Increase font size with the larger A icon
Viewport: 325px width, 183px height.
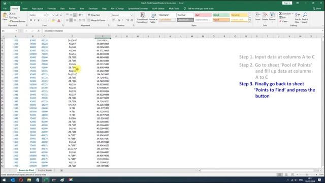pyautogui.click(x=57, y=15)
